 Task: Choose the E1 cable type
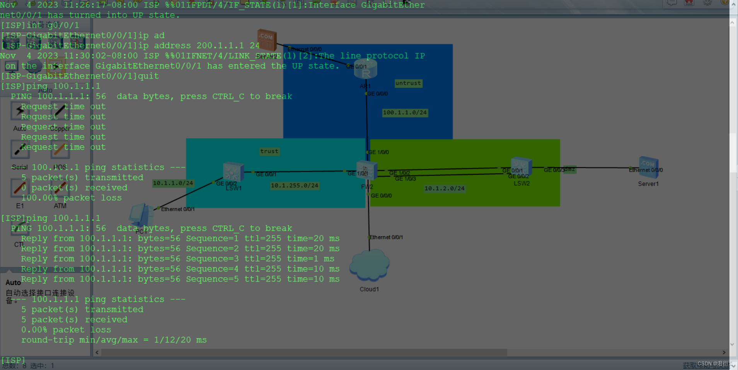(20, 188)
